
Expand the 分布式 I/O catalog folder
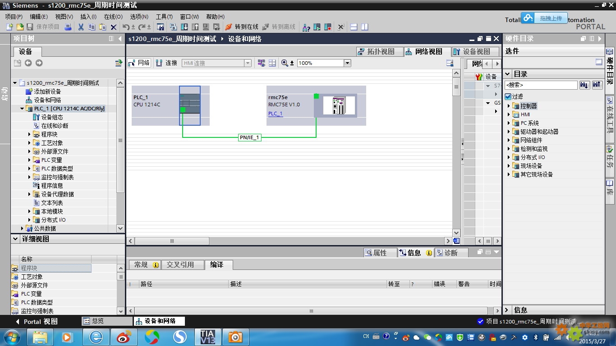[x=509, y=157]
